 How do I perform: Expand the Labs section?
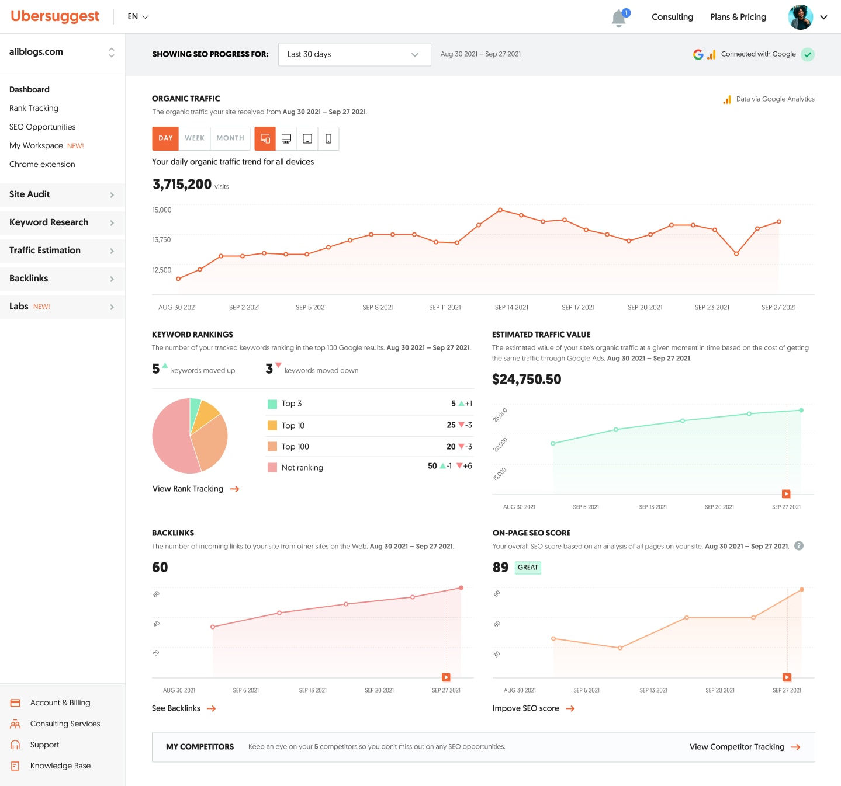63,307
